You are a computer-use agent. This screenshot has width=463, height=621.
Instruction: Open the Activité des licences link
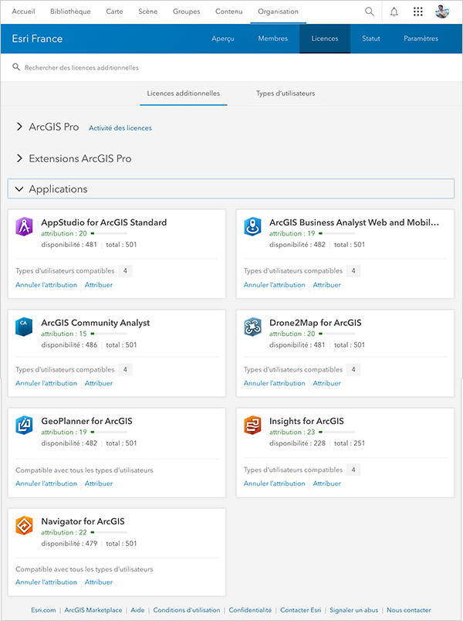[120, 128]
